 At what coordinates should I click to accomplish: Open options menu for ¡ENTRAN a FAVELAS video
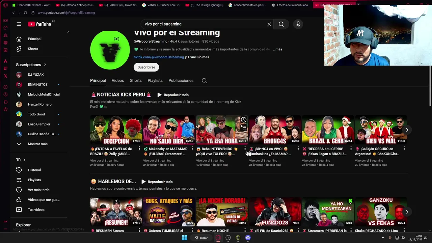click(139, 148)
